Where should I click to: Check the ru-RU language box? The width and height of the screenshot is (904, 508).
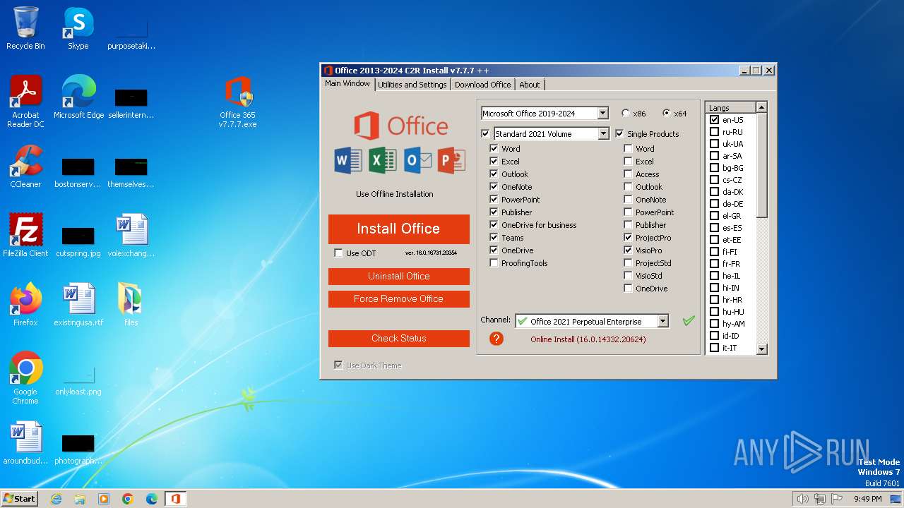(715, 132)
